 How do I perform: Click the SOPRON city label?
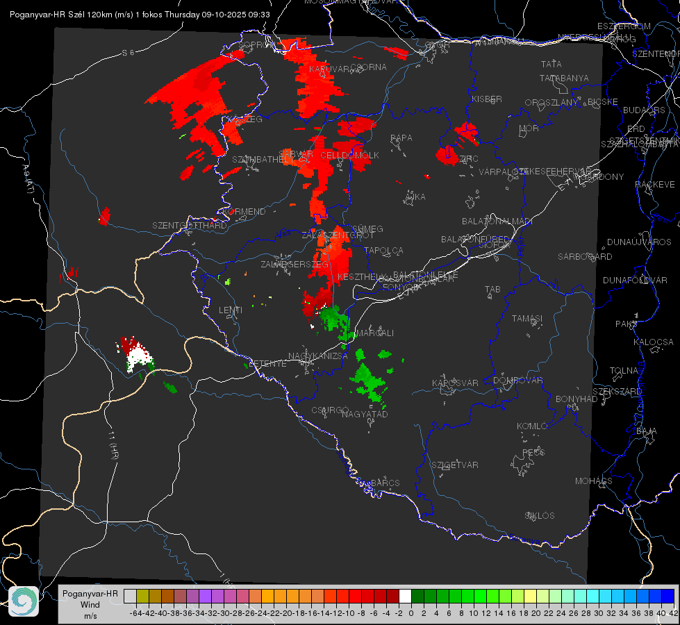pyautogui.click(x=257, y=44)
